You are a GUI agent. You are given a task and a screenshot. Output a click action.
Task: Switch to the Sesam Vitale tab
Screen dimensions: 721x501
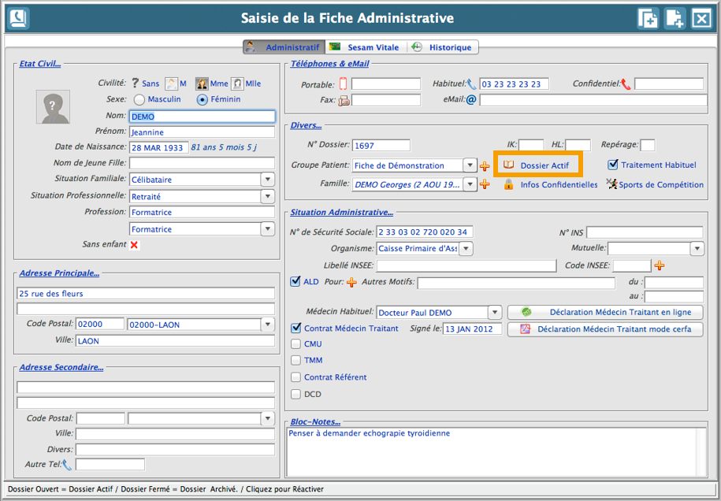[x=366, y=47]
